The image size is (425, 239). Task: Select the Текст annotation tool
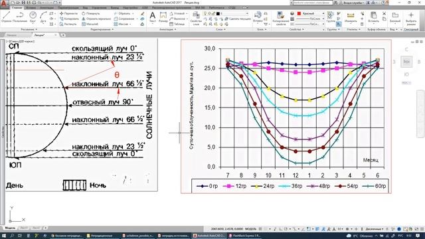[x=153, y=17]
